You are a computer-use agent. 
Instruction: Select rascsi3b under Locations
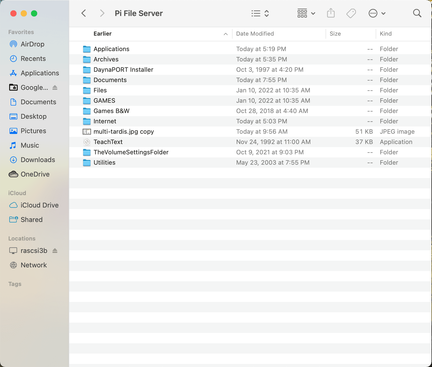(28, 251)
